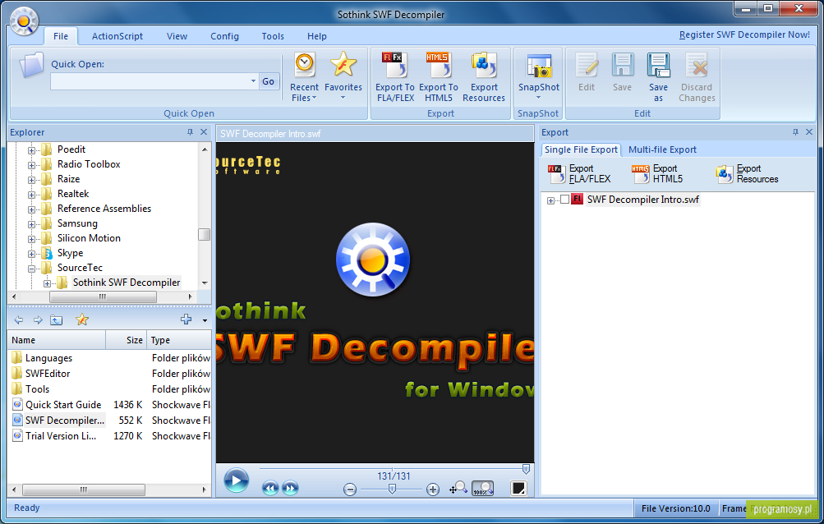
Task: Expand SWF Decompiler Intro.swf in Export tree
Action: click(550, 200)
